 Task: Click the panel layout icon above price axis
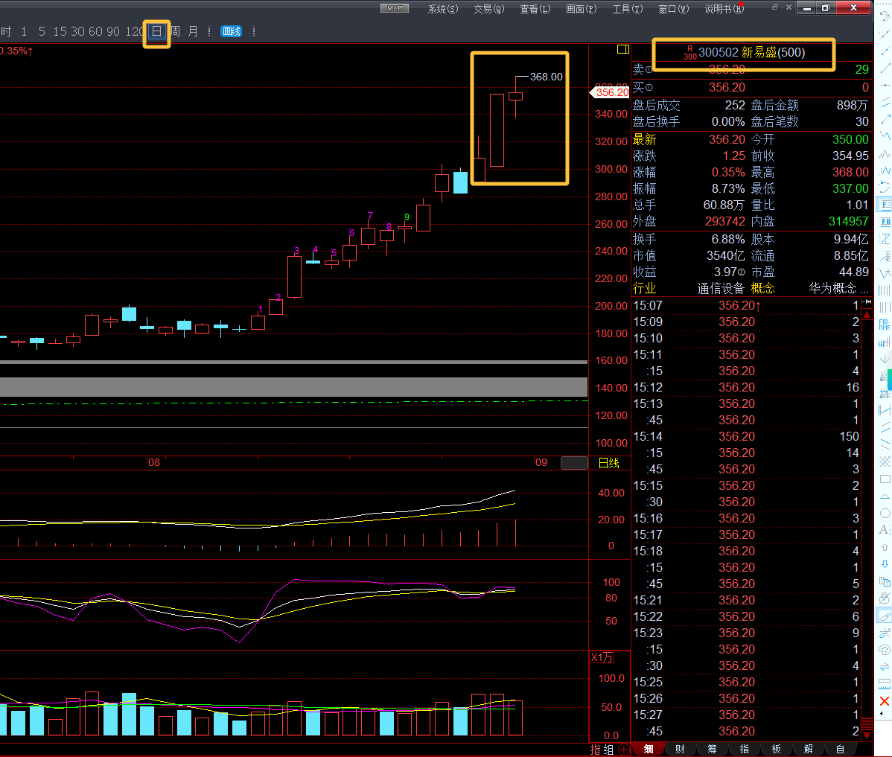623,49
